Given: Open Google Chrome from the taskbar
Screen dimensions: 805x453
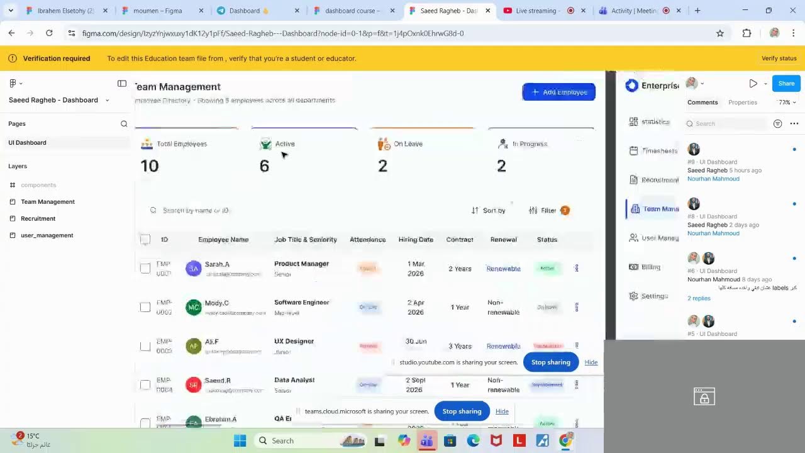Looking at the screenshot, I should coord(566,440).
